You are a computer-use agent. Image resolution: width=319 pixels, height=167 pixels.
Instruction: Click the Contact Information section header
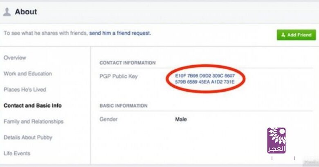click(128, 63)
